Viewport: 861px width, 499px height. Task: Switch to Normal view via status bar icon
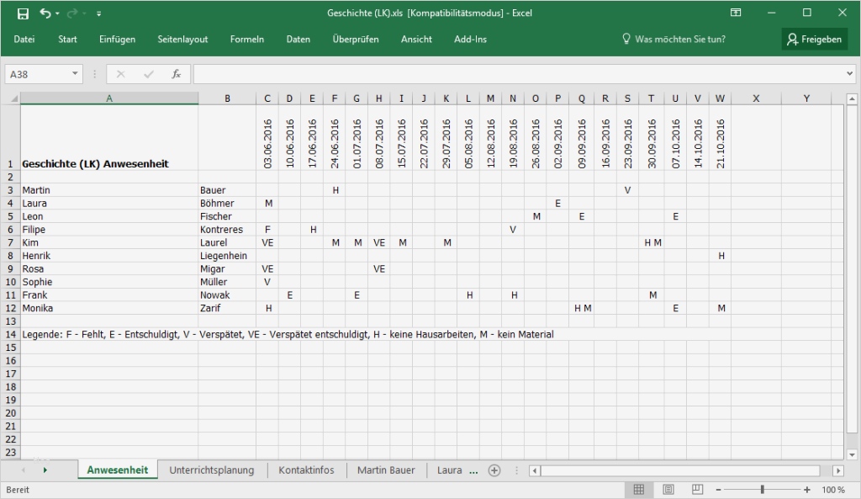point(640,489)
